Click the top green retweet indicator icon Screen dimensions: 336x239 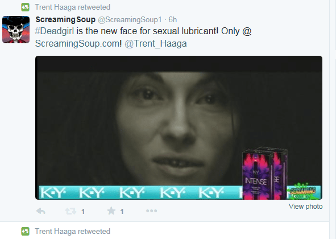pyautogui.click(x=25, y=7)
